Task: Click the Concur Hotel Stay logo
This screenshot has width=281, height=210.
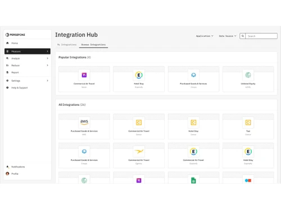Action: tap(193, 123)
